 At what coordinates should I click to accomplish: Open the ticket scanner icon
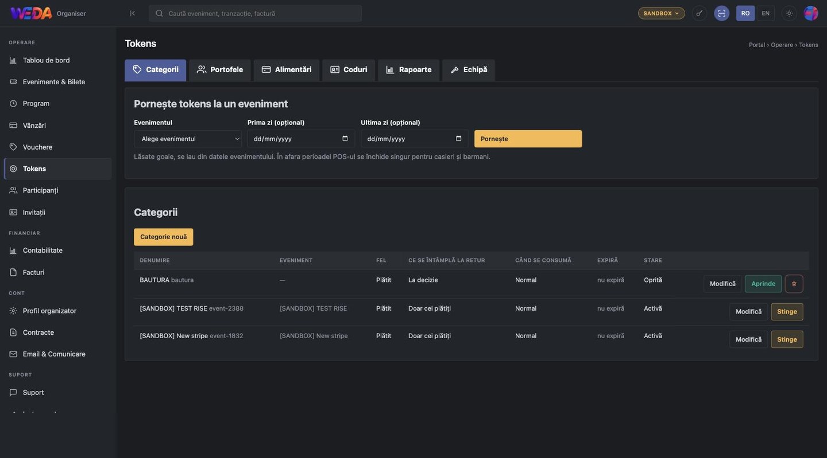(x=722, y=13)
